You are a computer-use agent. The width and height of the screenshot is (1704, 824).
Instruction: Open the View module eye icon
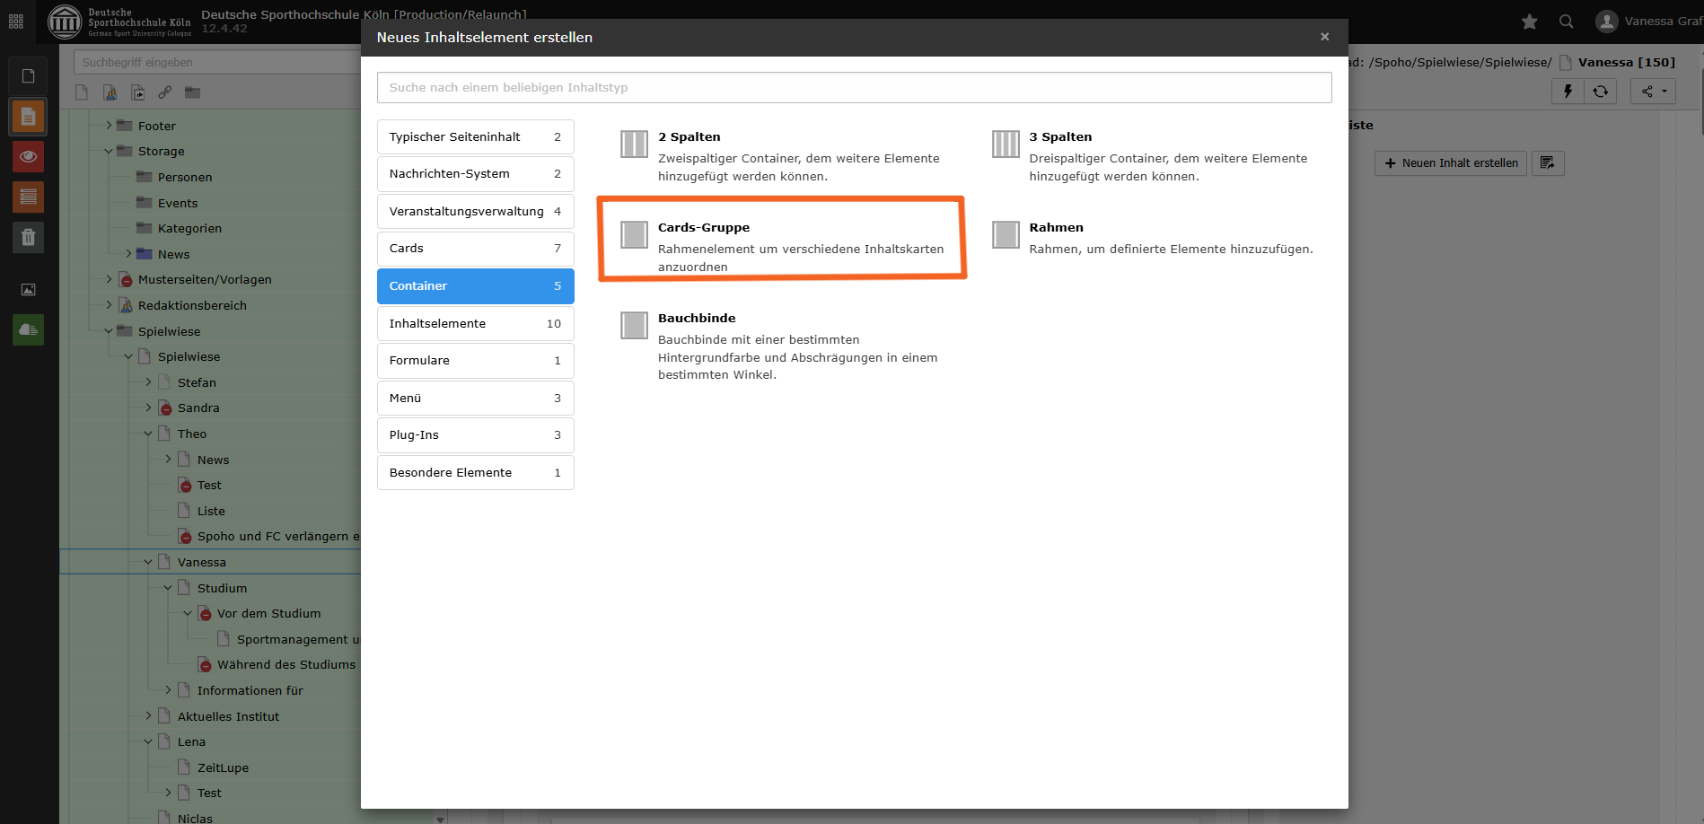point(28,157)
